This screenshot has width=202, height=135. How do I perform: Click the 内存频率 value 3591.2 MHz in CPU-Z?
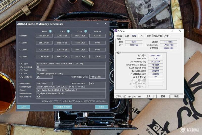tap(156, 55)
